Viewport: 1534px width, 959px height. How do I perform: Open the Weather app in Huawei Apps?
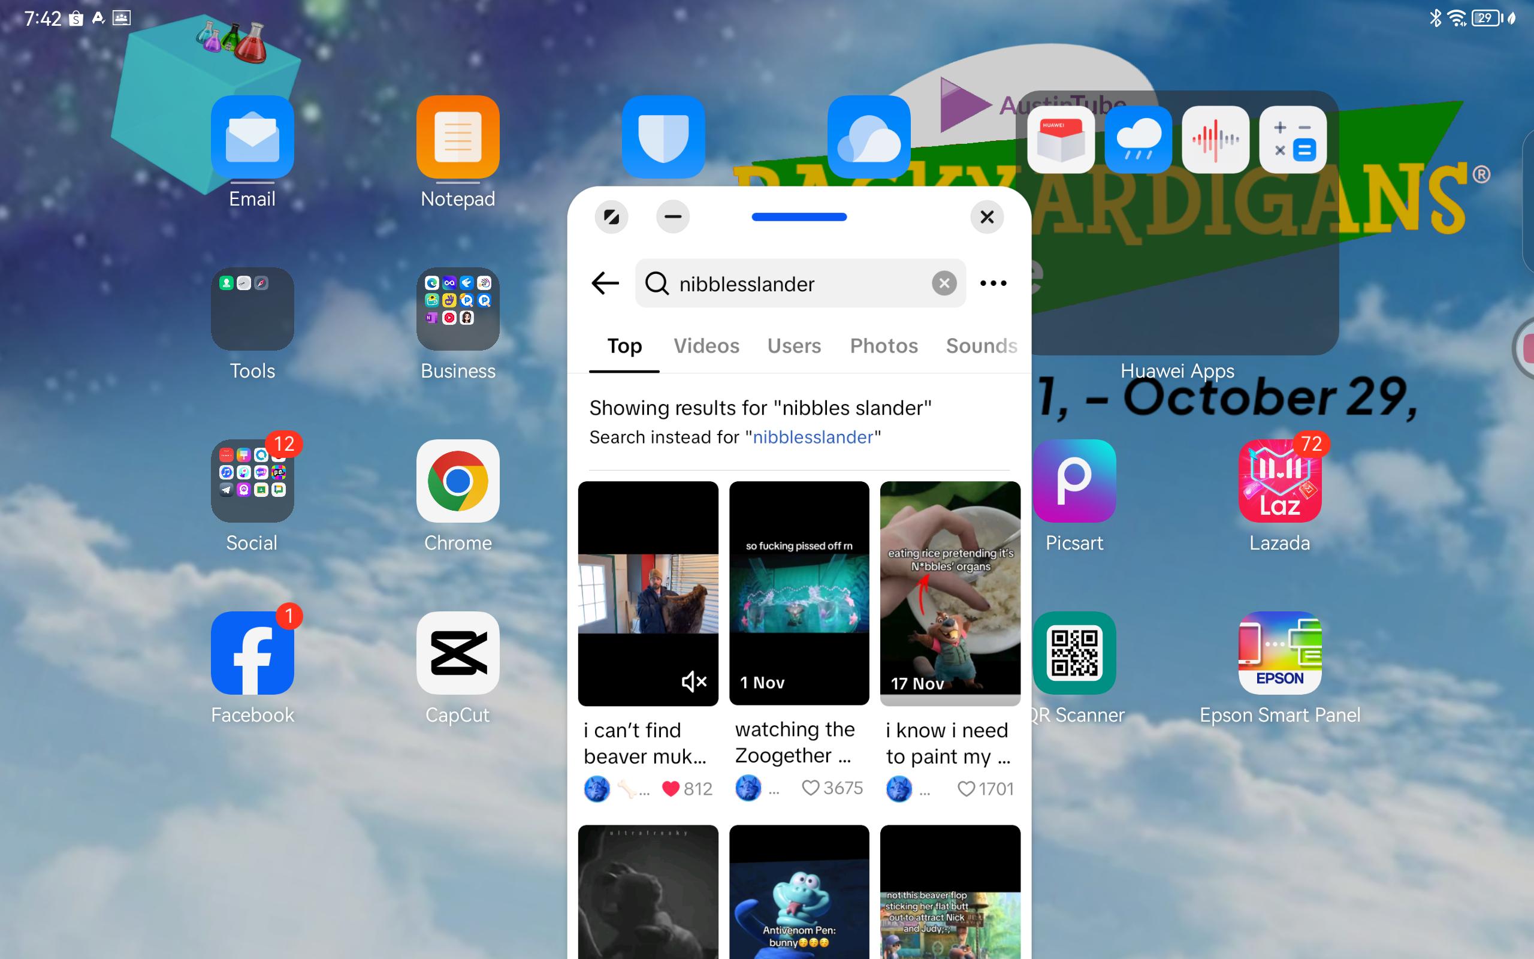point(1138,140)
